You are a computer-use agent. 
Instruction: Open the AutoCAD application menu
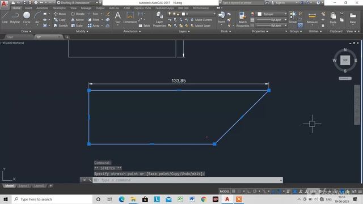pos(4,4)
